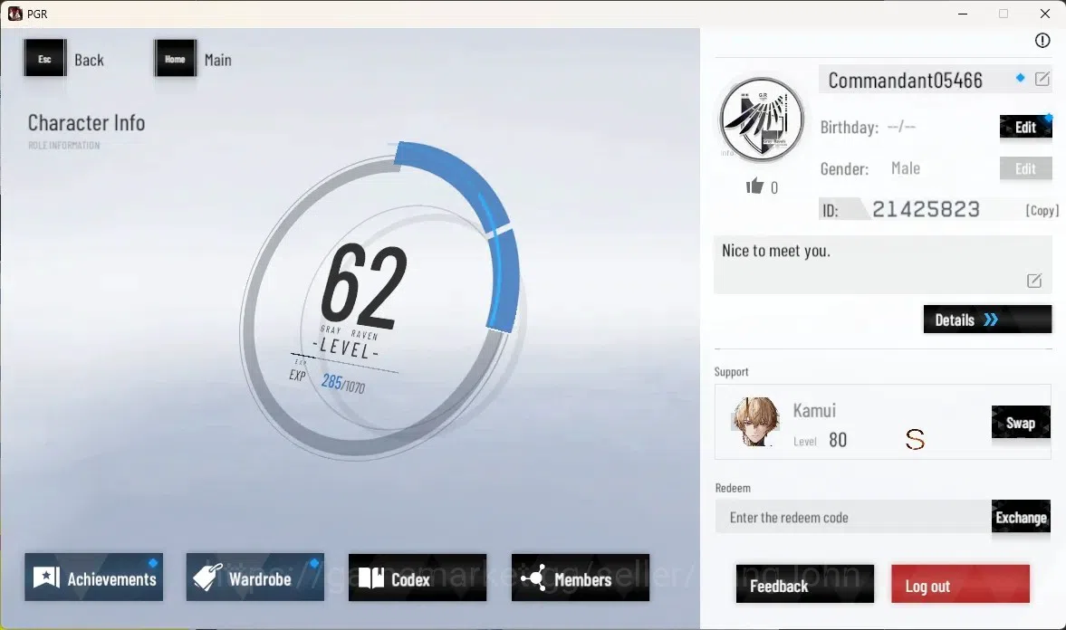The height and width of the screenshot is (630, 1066).
Task: Open the Codex menu
Action: point(418,577)
